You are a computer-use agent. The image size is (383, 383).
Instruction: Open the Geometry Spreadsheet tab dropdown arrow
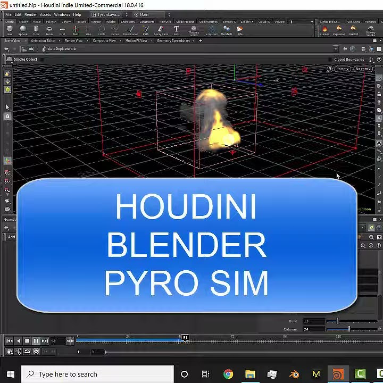click(193, 41)
